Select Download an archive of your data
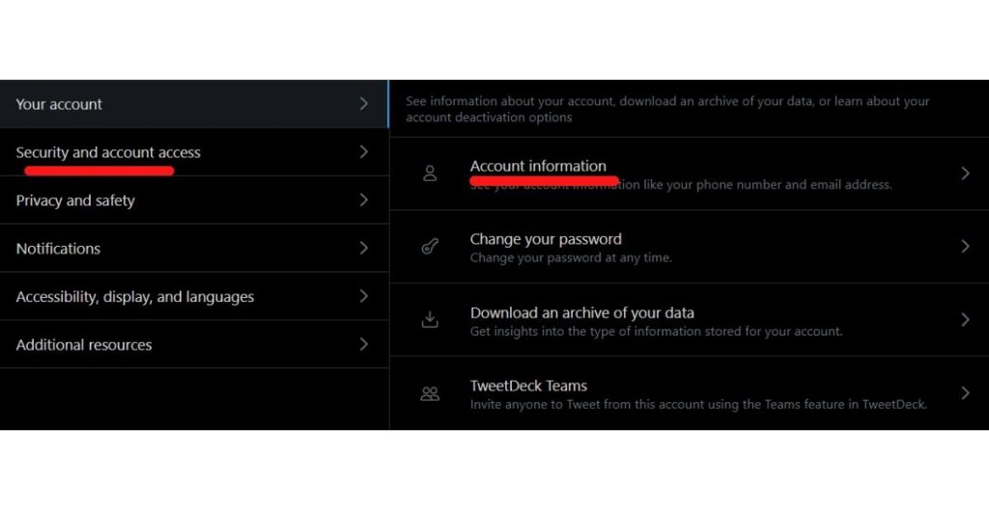The image size is (989, 510). coord(581,313)
